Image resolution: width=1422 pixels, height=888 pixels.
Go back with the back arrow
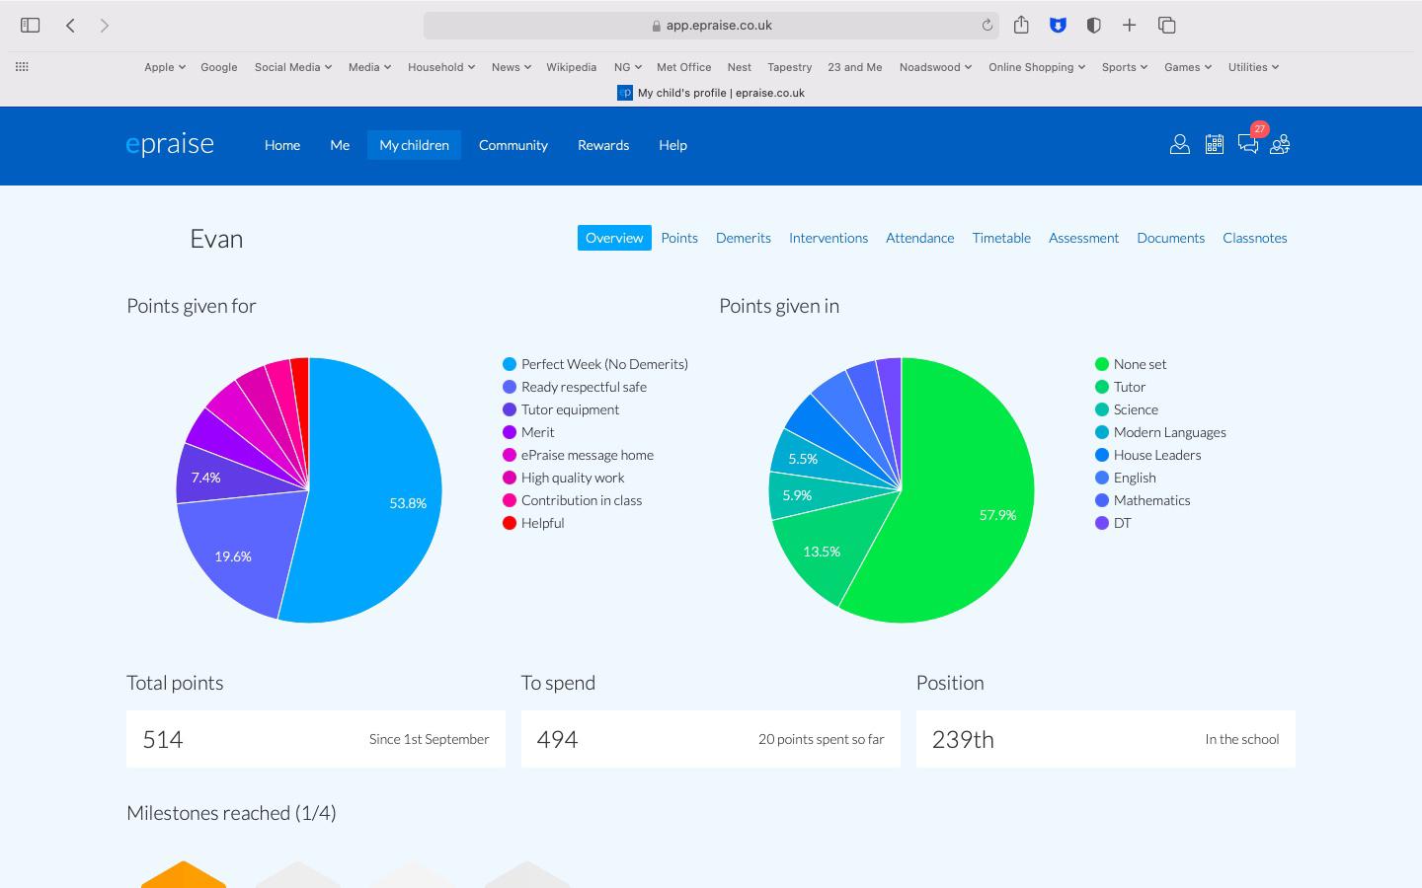(x=70, y=25)
